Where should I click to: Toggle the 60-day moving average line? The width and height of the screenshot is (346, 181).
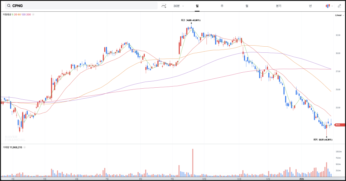click(19, 15)
